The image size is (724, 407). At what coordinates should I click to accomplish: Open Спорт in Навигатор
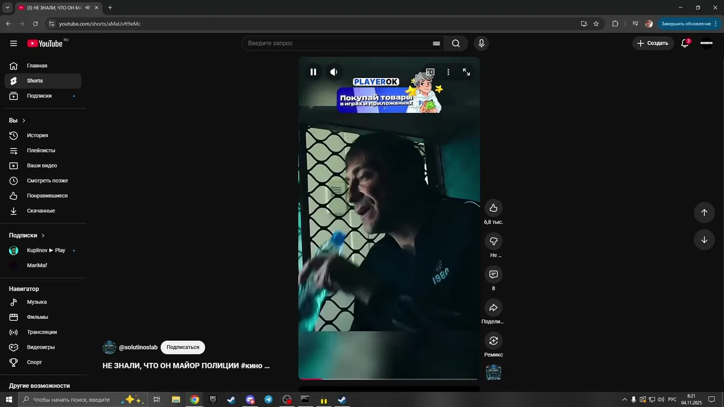point(43,362)
